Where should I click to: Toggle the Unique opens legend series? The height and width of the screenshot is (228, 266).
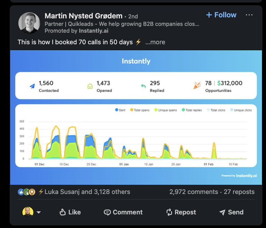166,110
